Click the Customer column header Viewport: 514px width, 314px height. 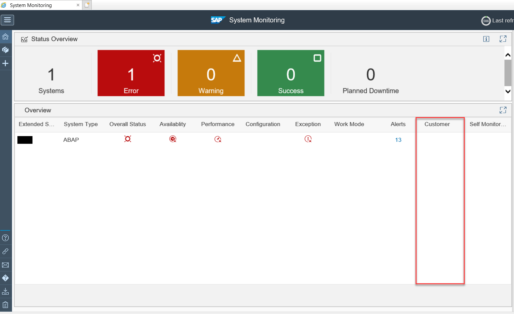(x=437, y=124)
